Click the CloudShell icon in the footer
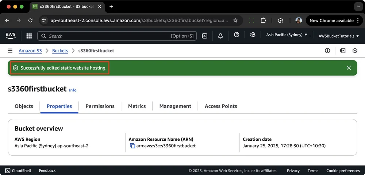365x175 pixels. pos(8,171)
